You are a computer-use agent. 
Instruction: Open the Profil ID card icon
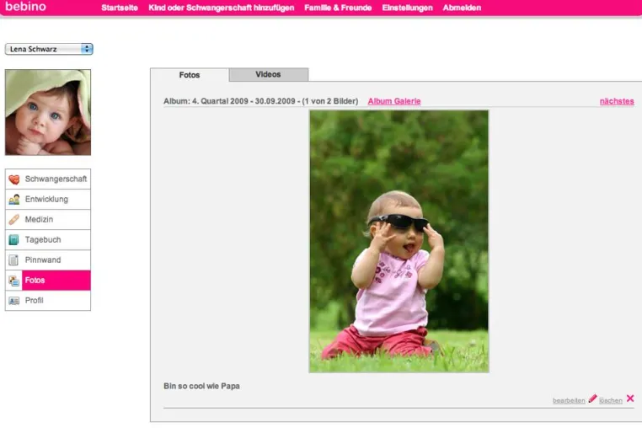14,301
